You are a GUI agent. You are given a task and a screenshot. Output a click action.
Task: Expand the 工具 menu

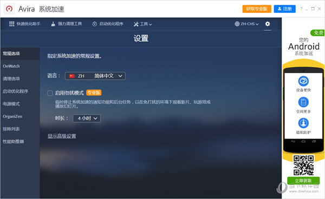143,24
